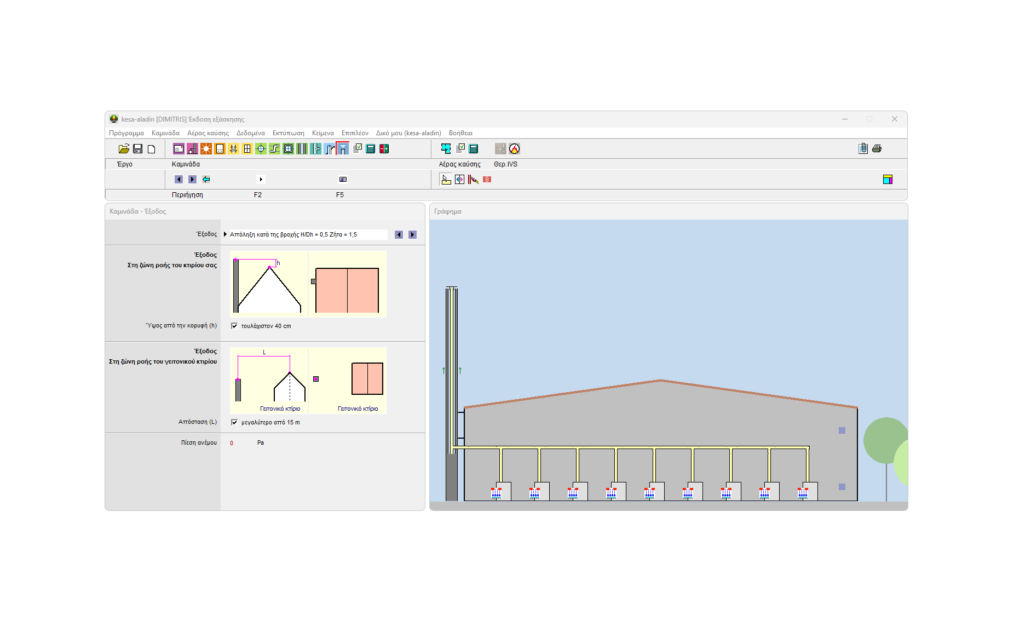Click the upper blue window on building
This screenshot has width=1014, height=621.
(842, 430)
